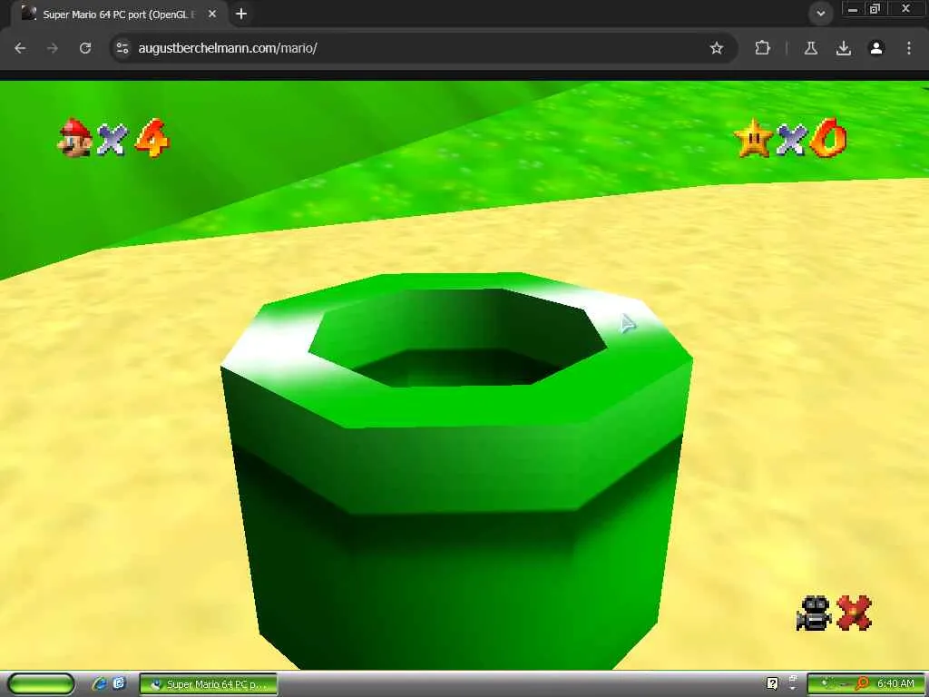Open Chrome Labs flask icon

coord(811,48)
